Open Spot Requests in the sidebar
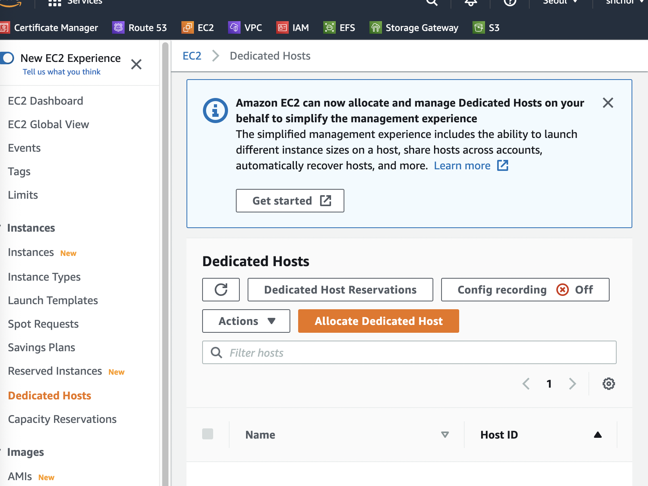Image resolution: width=648 pixels, height=486 pixels. click(x=43, y=324)
